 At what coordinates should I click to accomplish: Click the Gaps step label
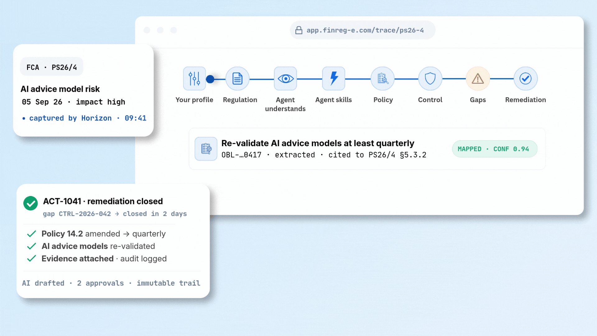click(478, 100)
